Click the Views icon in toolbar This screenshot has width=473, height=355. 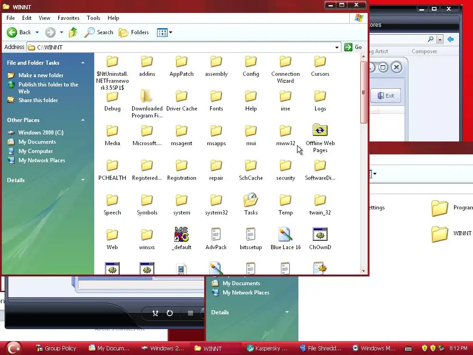[x=162, y=32]
